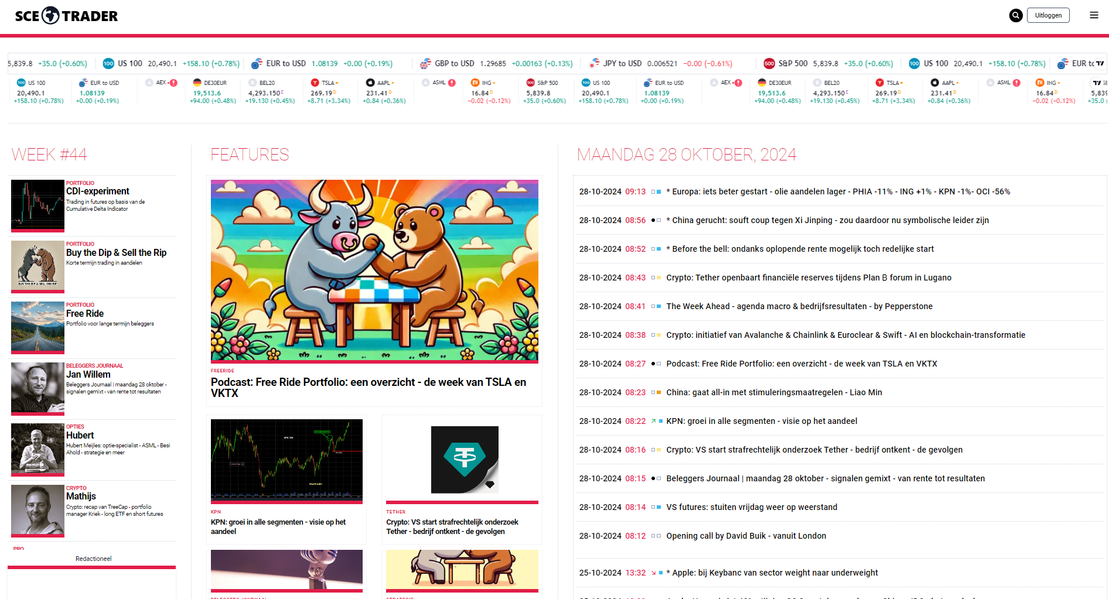Viewport: 1109px width, 599px height.
Task: Open the Hubert options title
Action: pyautogui.click(x=80, y=435)
